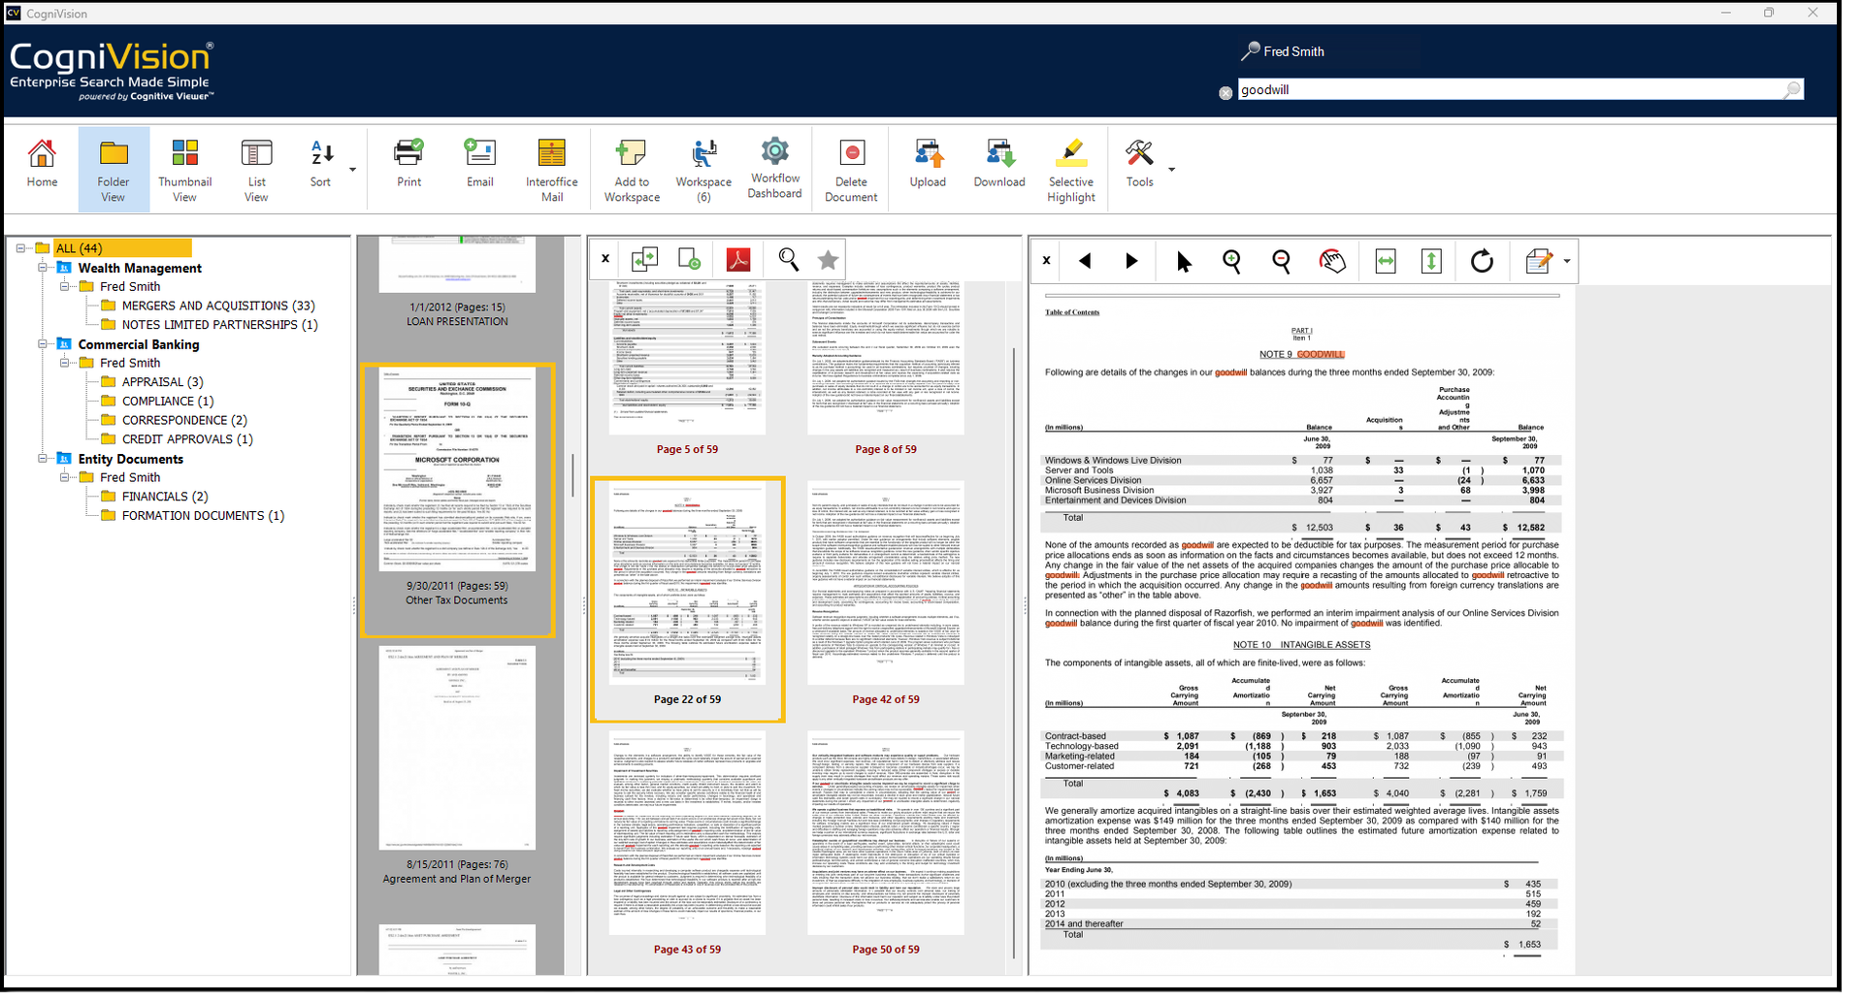Click the Delete Document icon
Screen dimensions: 1863x1001
tap(851, 169)
